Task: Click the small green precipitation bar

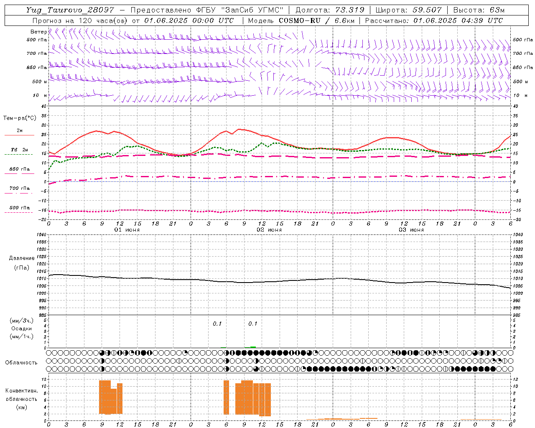Action: (x=253, y=347)
